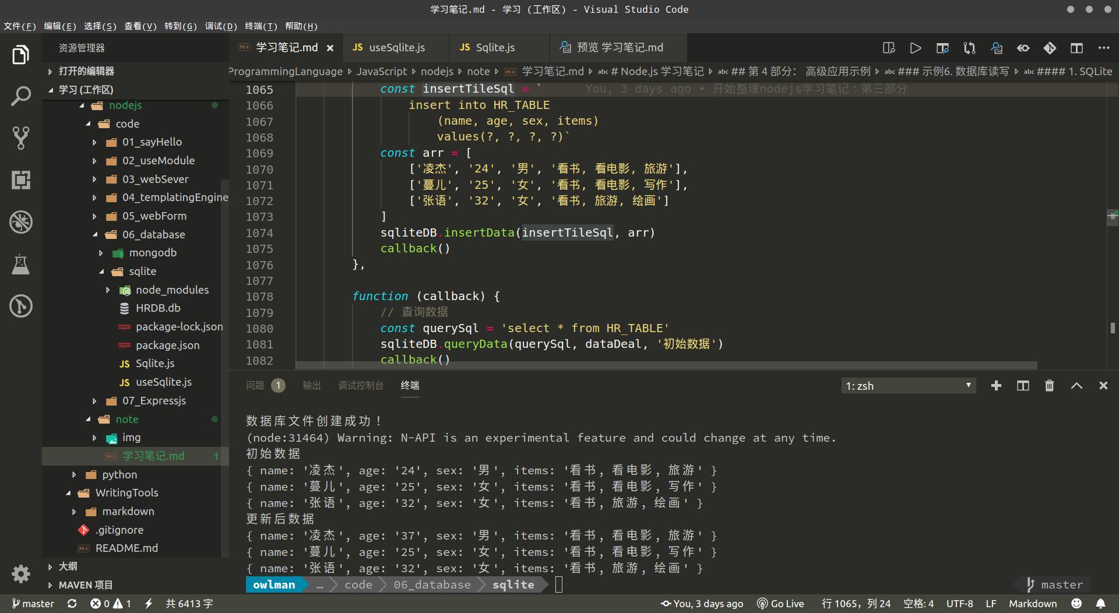Click the notifications bell in status bar

pos(1100,604)
